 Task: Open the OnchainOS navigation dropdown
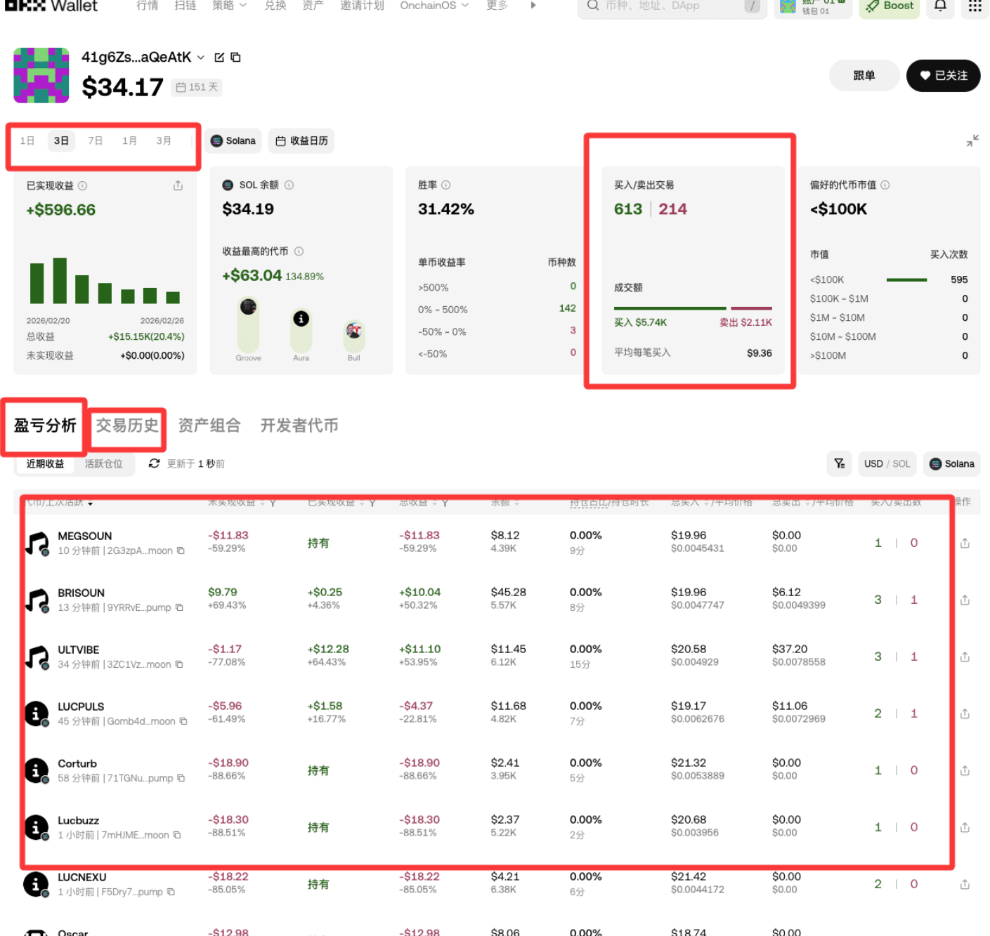(434, 6)
